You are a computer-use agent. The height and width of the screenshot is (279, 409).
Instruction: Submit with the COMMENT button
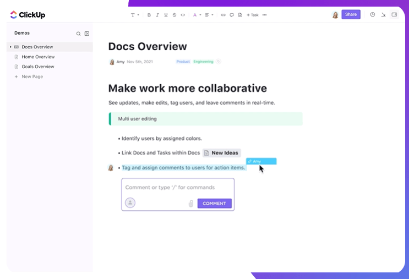[215, 204]
